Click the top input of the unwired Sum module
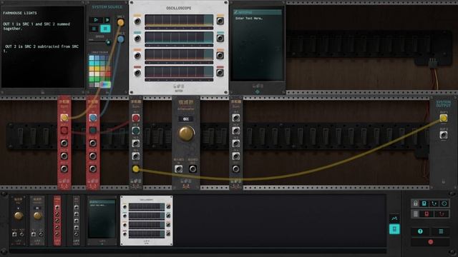The image size is (458, 257). [x=235, y=118]
